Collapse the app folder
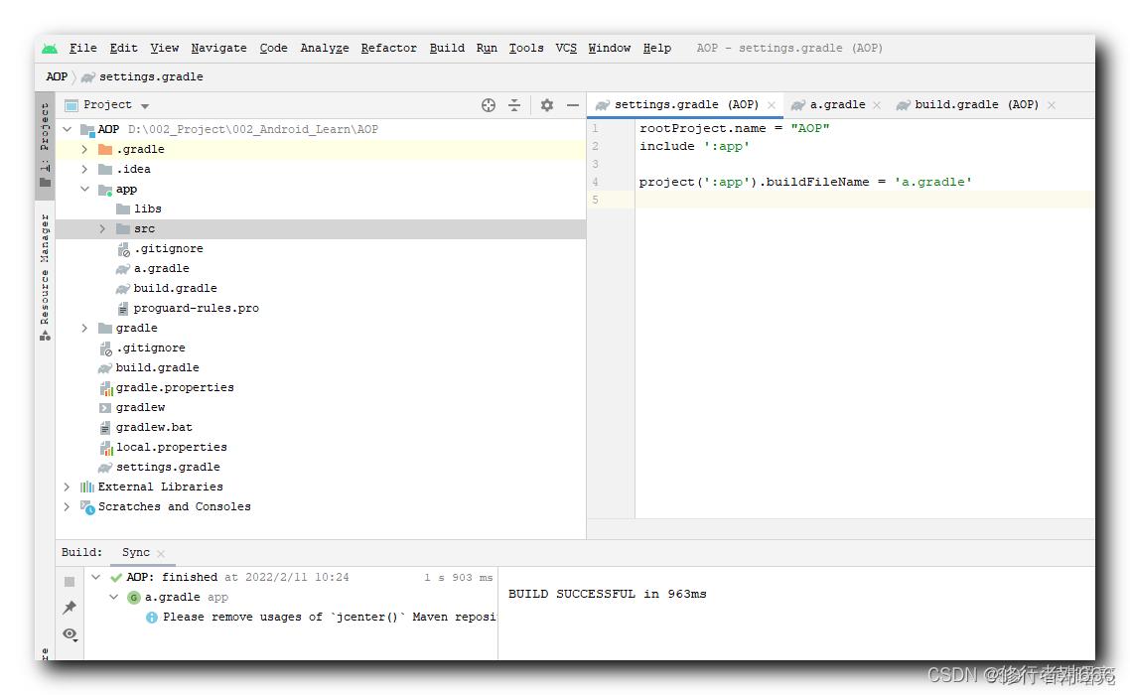The image size is (1130, 695). click(84, 189)
